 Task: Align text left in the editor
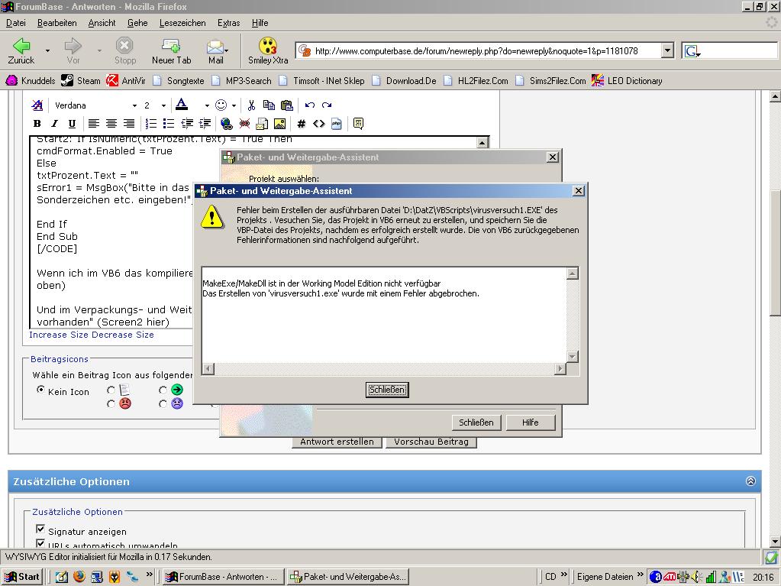[94, 124]
